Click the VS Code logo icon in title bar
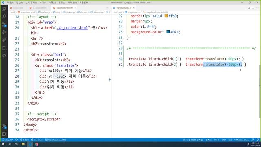Screen dimensions: 261x147 (3, 2)
